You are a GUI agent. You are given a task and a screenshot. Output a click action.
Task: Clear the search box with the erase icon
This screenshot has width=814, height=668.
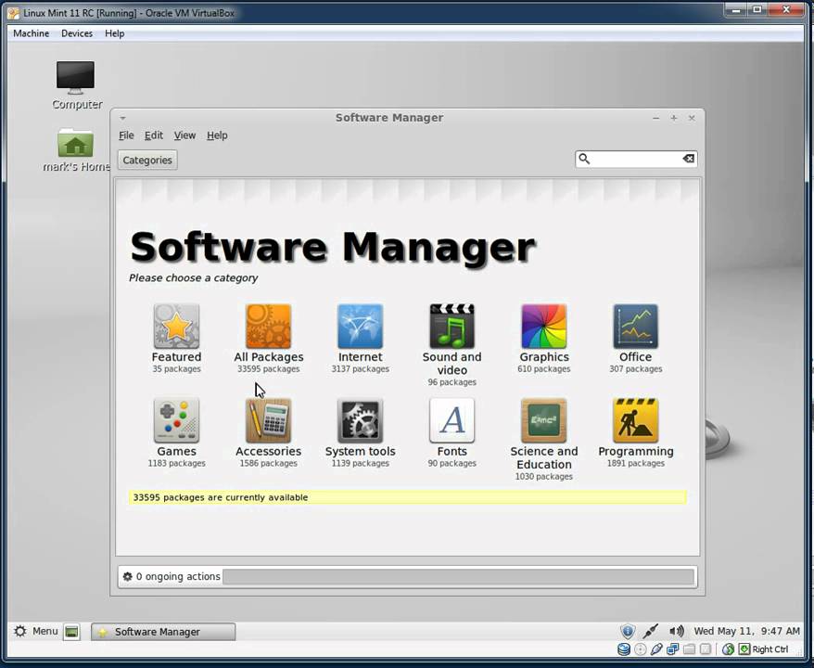click(688, 159)
